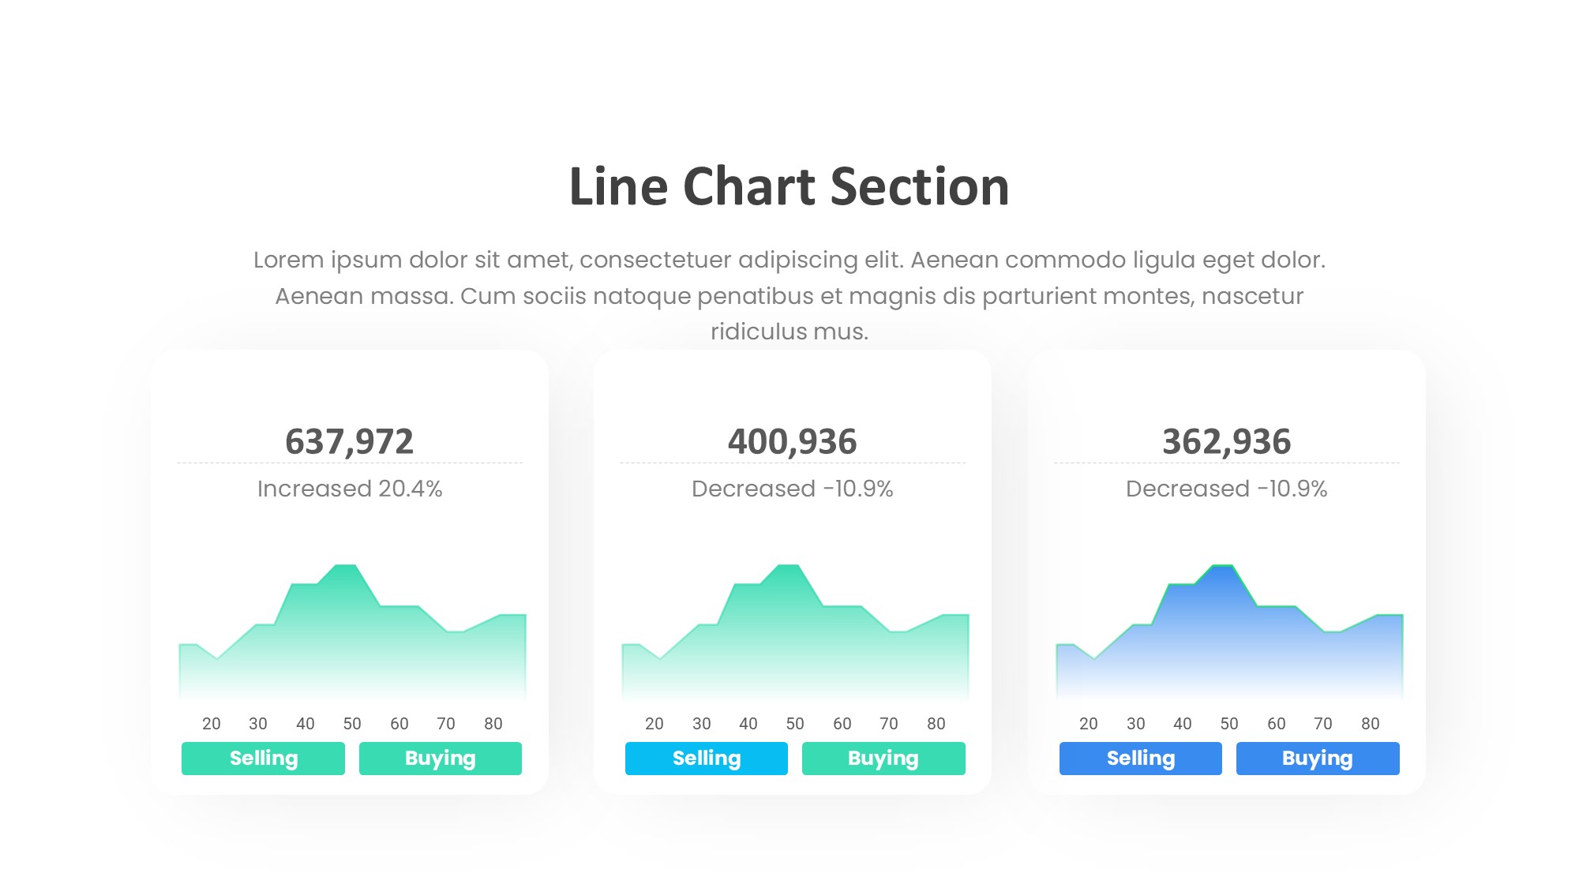Click the 400,936 figure
Image resolution: width=1579 pixels, height=888 pixels.
coord(792,441)
